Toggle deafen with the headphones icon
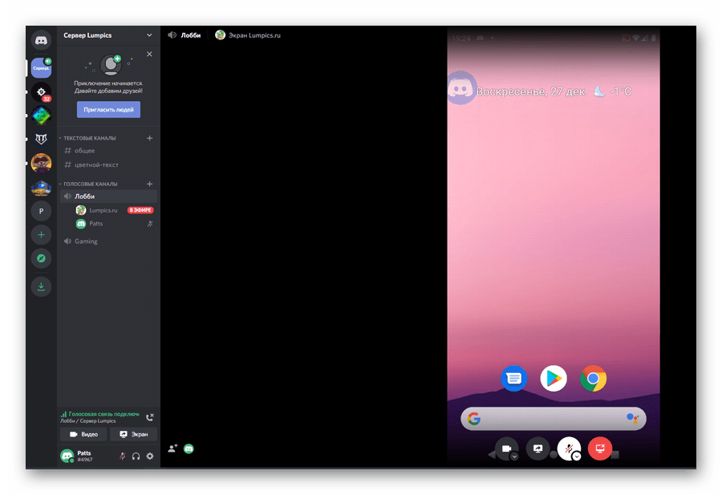The height and width of the screenshot is (495, 722). [136, 456]
